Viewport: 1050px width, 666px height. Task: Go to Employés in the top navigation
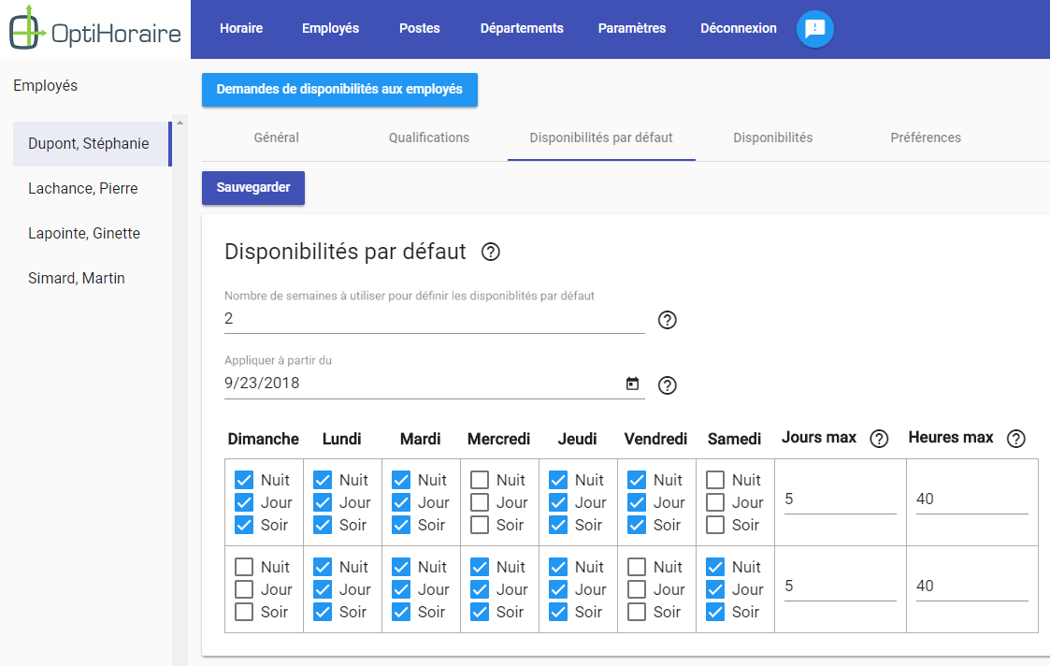330,28
